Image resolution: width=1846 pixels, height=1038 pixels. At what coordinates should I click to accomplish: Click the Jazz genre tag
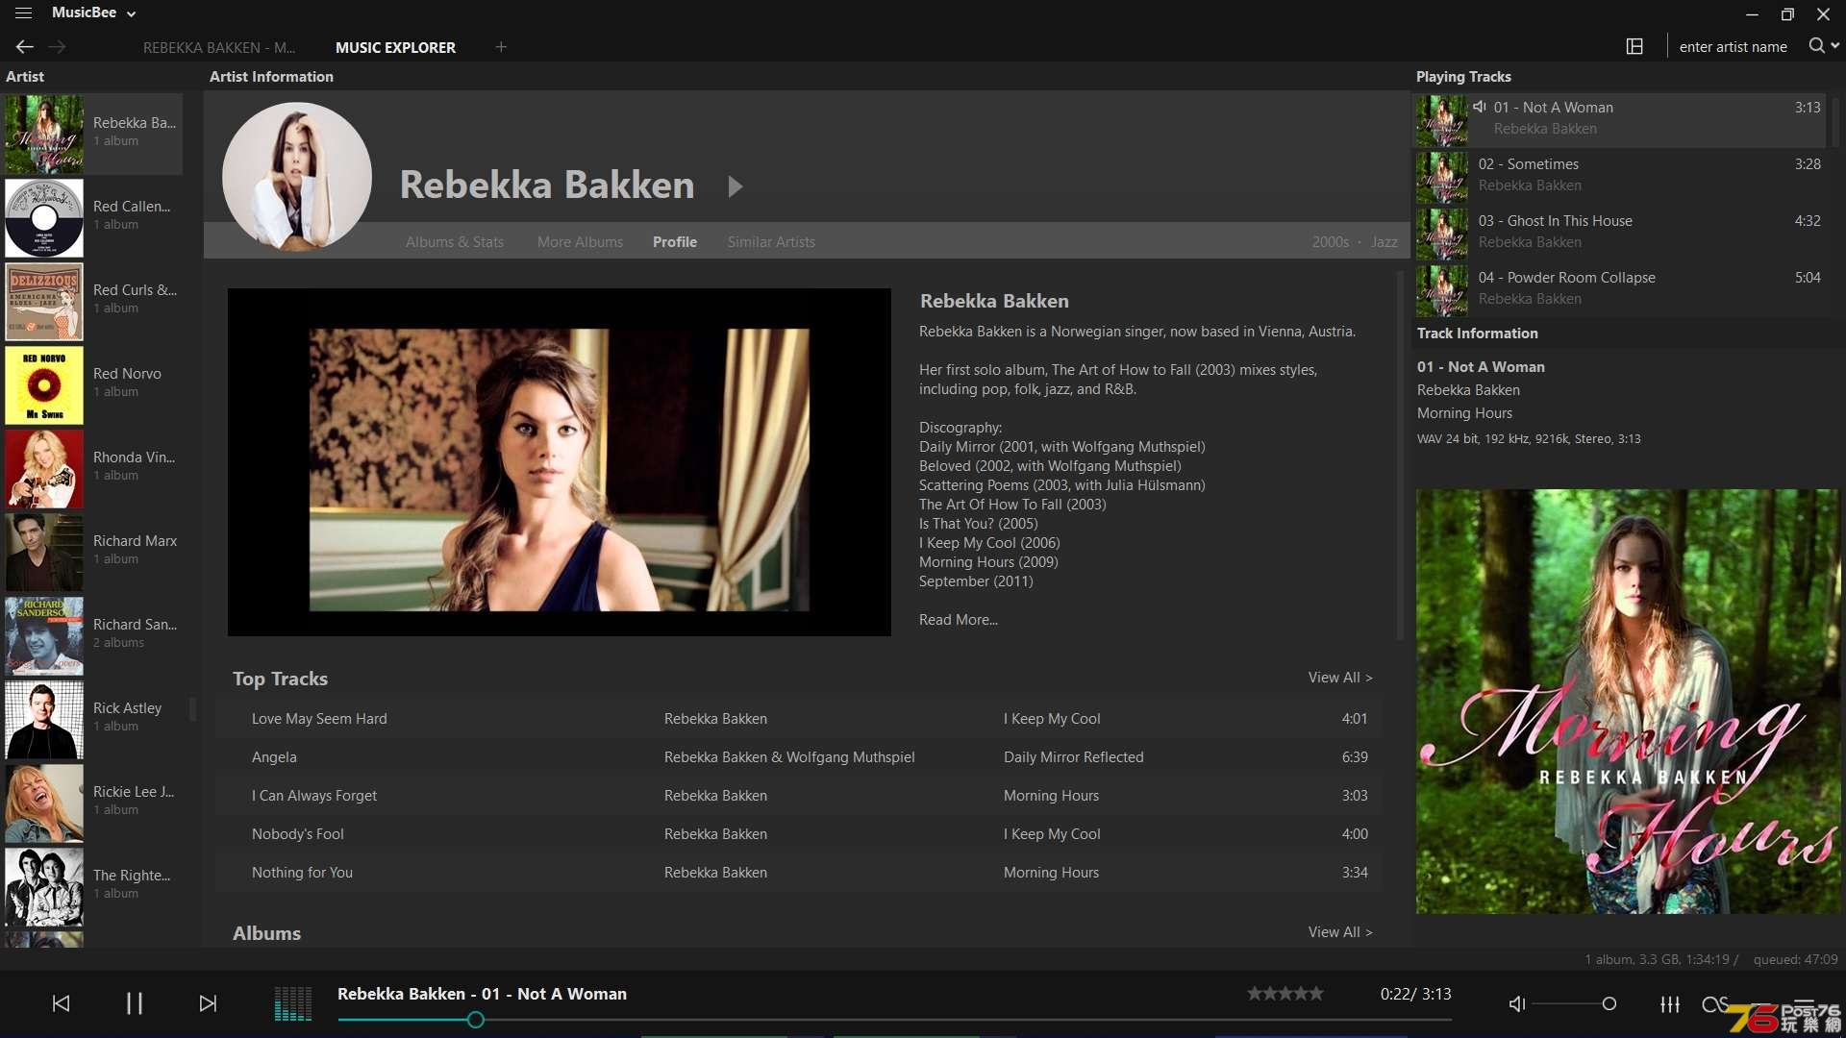tap(1384, 242)
